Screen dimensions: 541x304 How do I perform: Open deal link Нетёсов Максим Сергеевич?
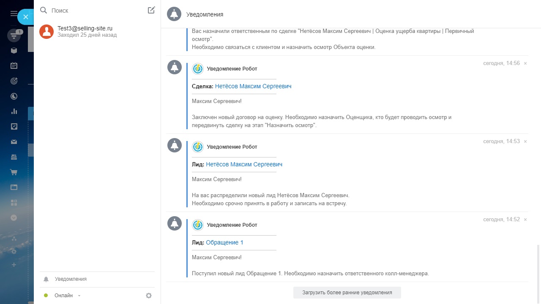253,86
